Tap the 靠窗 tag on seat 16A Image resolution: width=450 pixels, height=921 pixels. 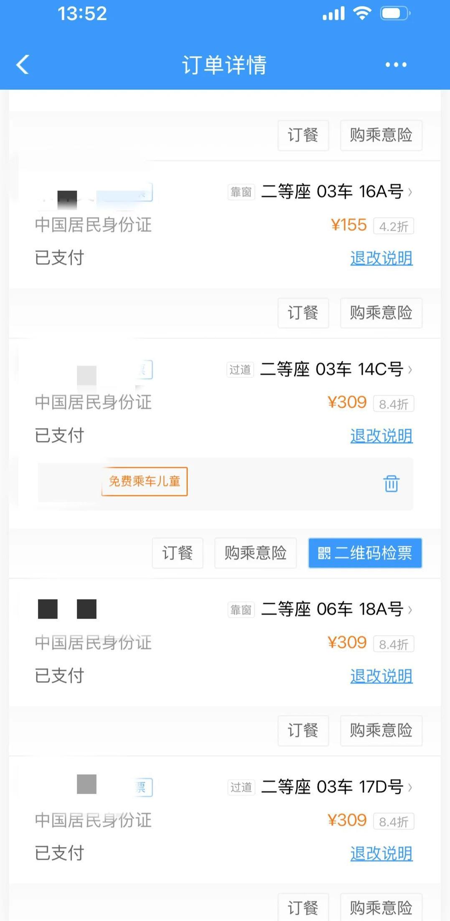click(241, 192)
